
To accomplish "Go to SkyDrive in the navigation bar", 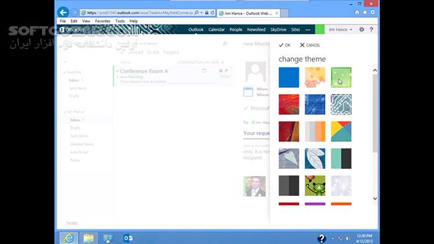I will click(278, 29).
